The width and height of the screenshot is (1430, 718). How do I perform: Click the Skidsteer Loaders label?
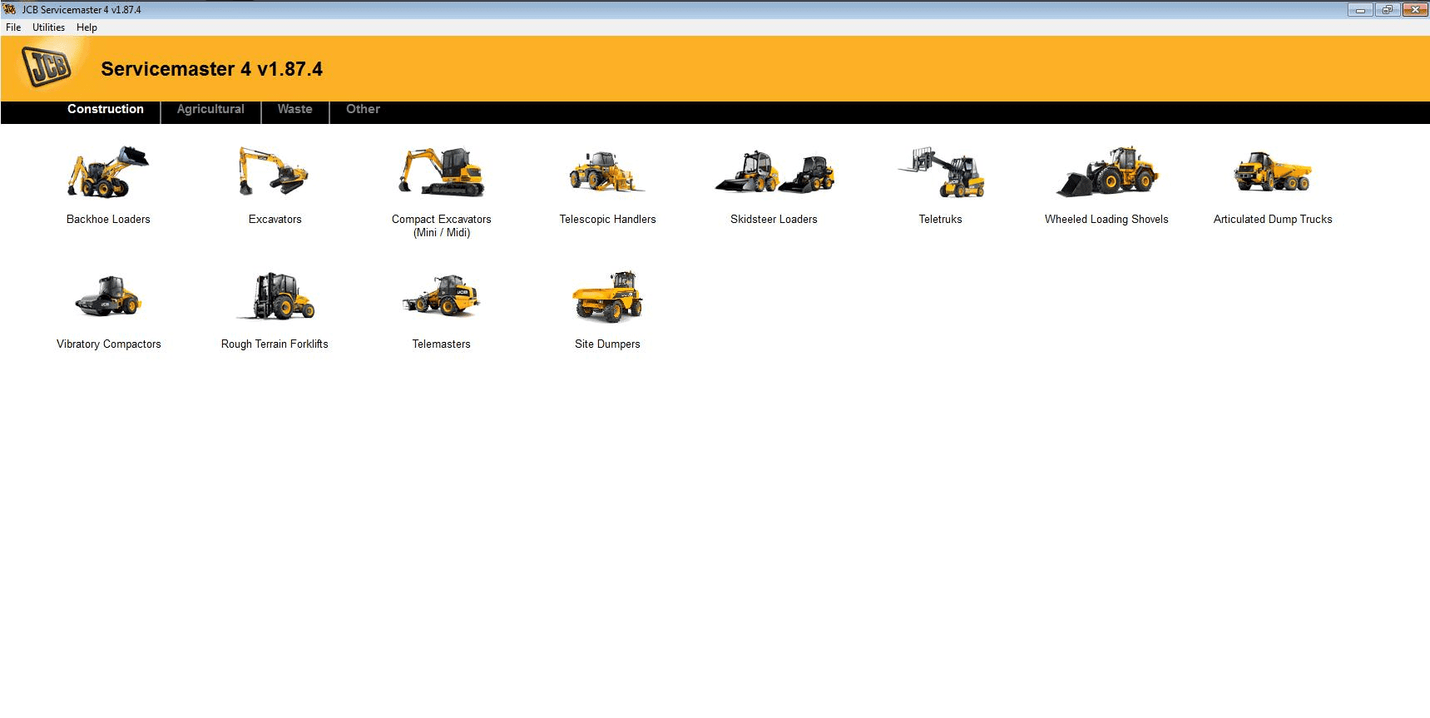(x=774, y=220)
